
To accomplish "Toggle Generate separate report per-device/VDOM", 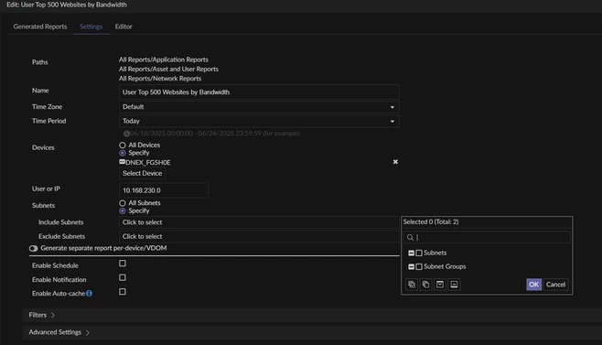I will (x=34, y=248).
